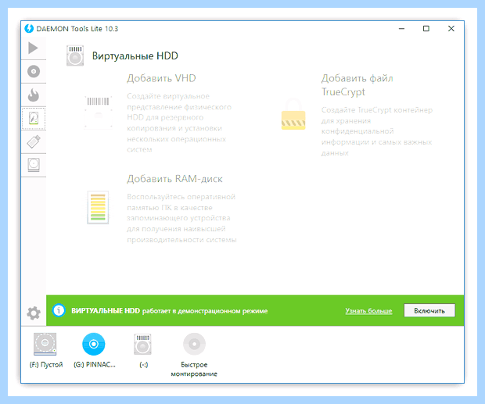The height and width of the screenshot is (404, 485).
Task: Click the Добавить файл TrueCrypt heading
Action: [x=357, y=85]
